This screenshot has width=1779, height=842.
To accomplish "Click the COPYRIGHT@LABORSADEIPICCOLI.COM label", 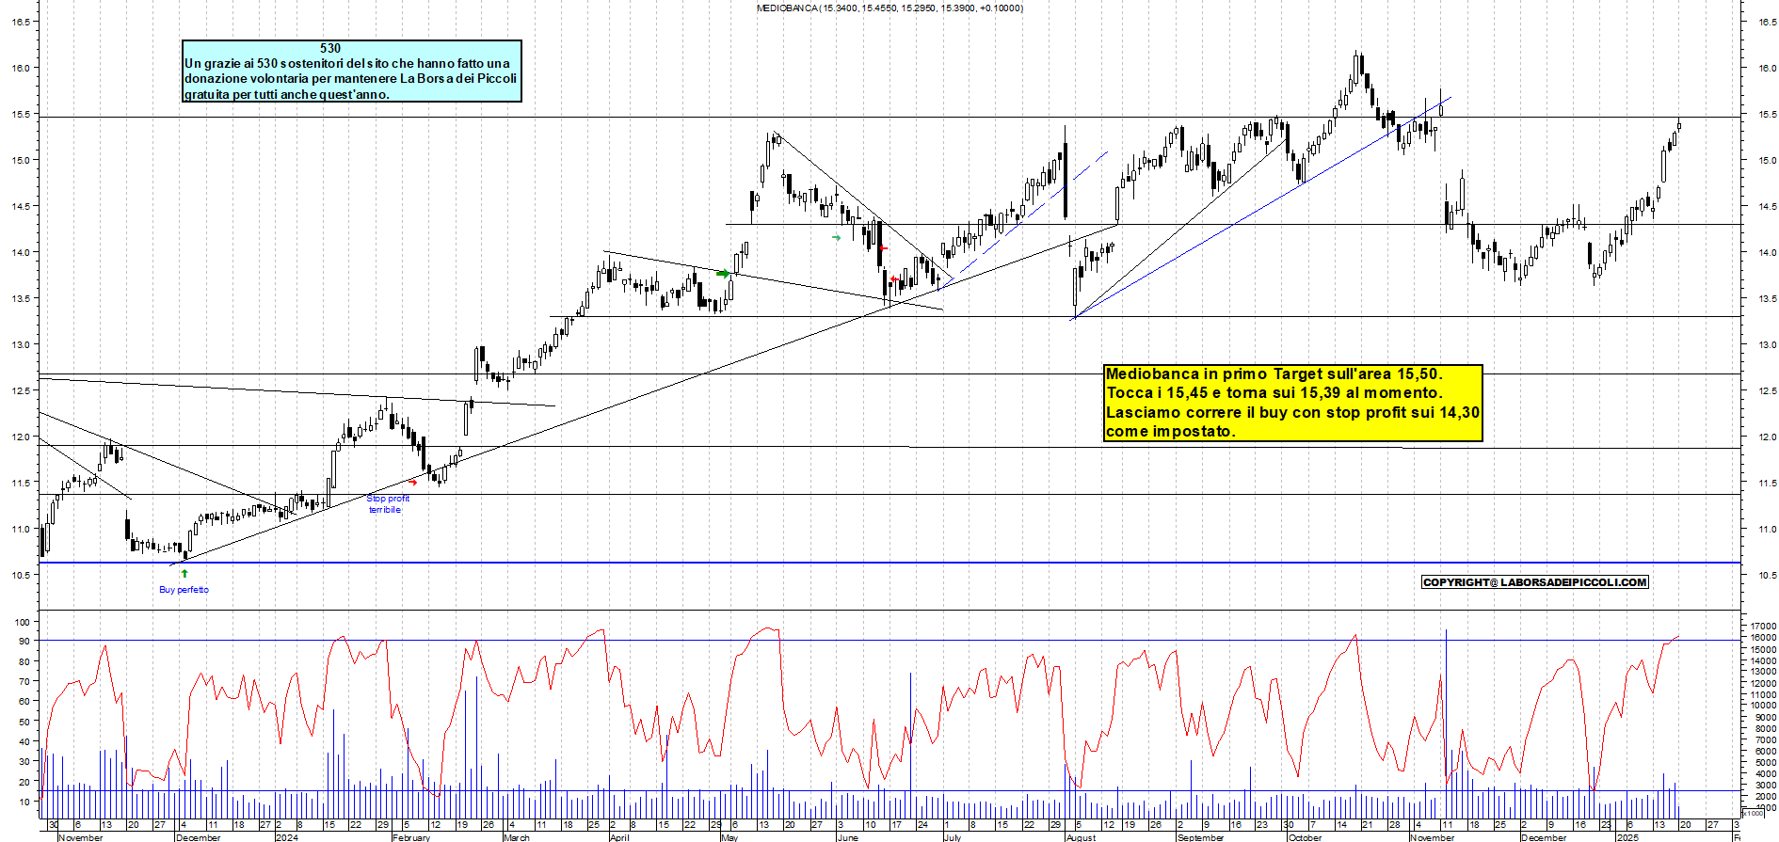I will [1535, 582].
